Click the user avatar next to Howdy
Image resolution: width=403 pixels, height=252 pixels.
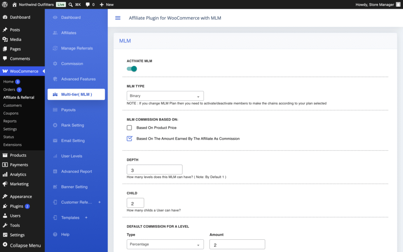coord(398,4)
